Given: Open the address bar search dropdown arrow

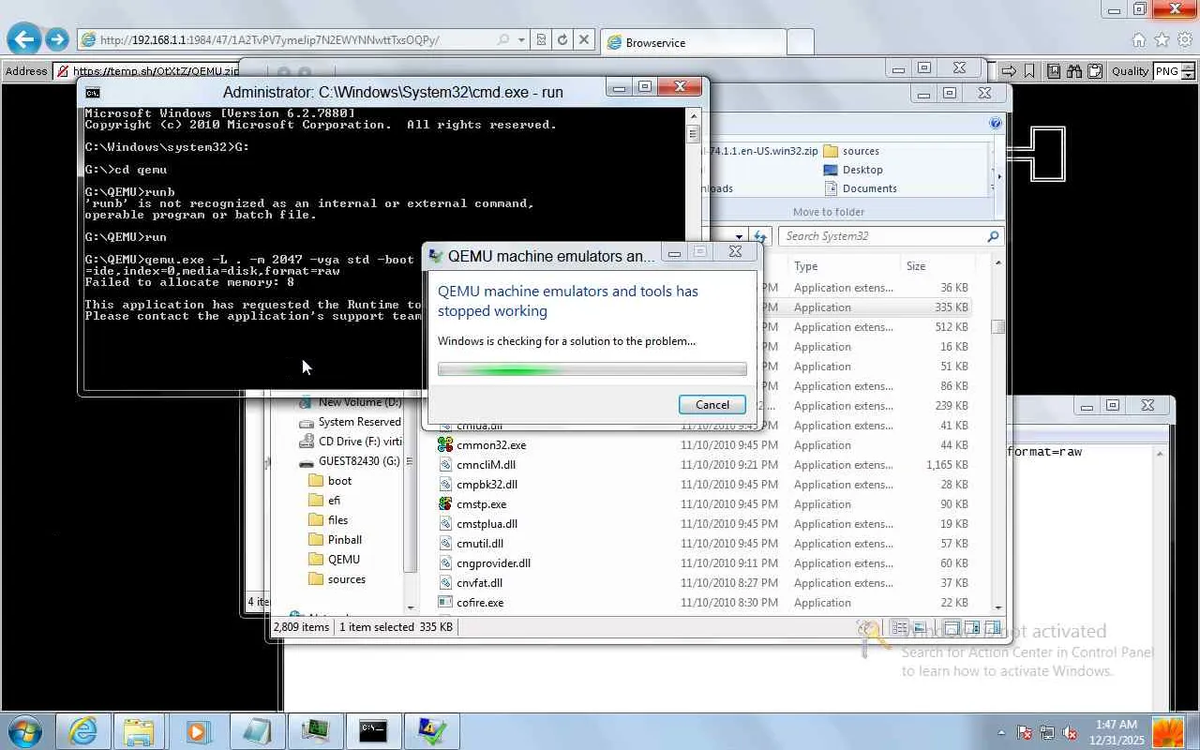Looking at the screenshot, I should pyautogui.click(x=521, y=39).
